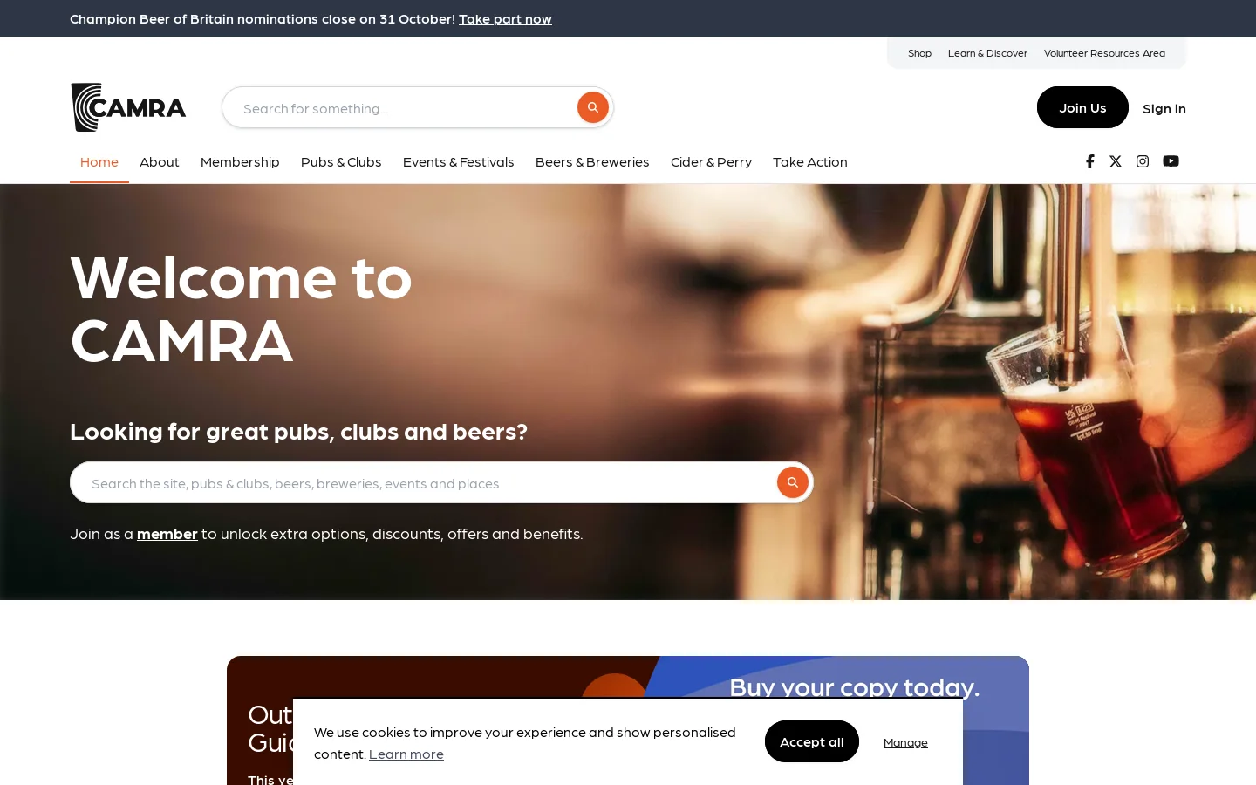Select the Home menu item

click(99, 161)
